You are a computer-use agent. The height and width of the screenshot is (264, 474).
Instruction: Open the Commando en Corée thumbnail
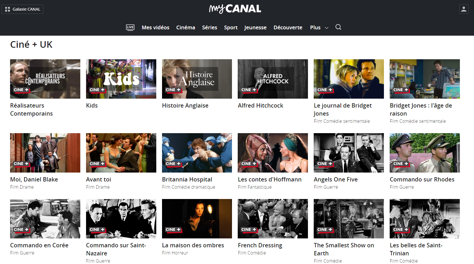tap(45, 219)
